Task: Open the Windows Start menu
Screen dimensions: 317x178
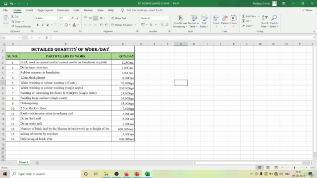Action: 5,174
